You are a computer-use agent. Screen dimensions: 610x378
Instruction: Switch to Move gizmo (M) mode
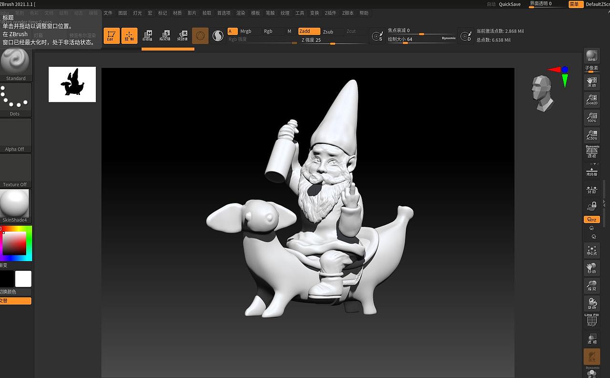click(147, 36)
